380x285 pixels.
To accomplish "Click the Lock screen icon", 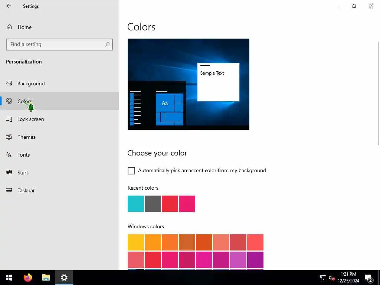I will click(9, 119).
